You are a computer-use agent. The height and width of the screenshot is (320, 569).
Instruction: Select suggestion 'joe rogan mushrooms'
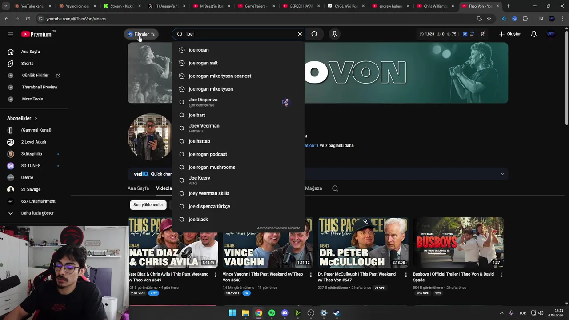(x=238, y=167)
